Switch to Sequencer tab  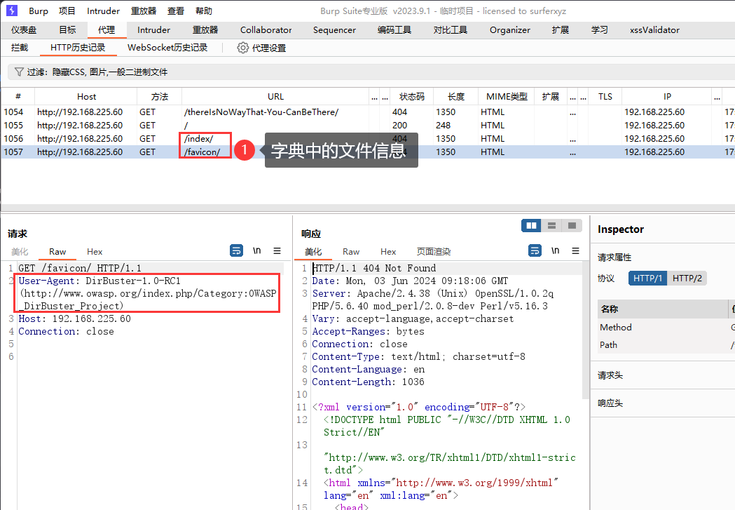[x=334, y=30]
